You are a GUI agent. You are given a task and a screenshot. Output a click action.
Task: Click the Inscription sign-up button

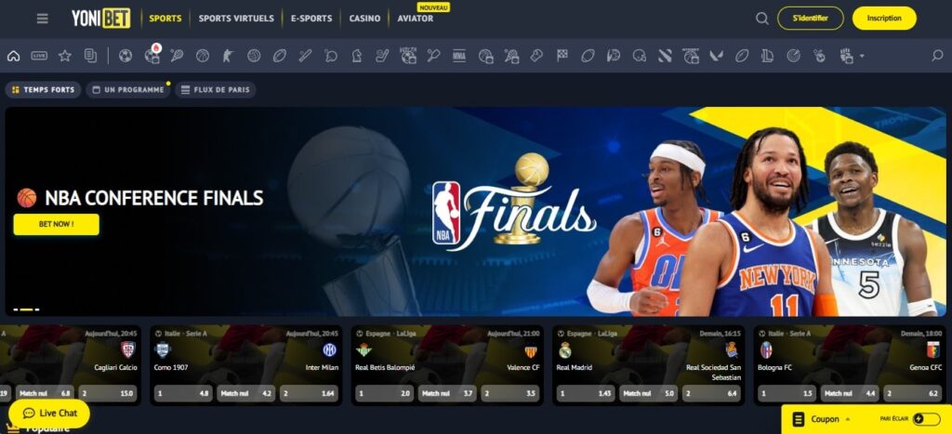click(x=885, y=19)
